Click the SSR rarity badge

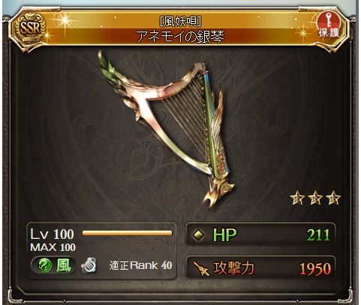[30, 29]
